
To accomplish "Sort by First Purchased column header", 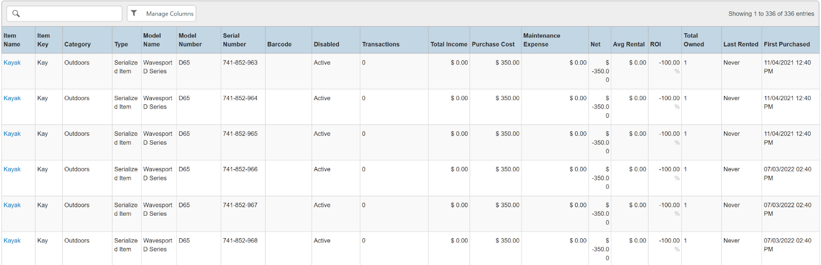I will 787,45.
